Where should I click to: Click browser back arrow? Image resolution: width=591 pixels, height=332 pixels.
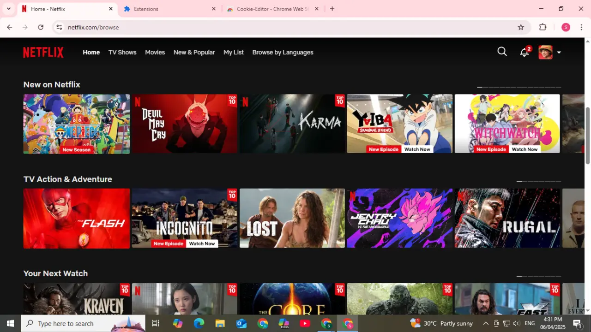9,27
